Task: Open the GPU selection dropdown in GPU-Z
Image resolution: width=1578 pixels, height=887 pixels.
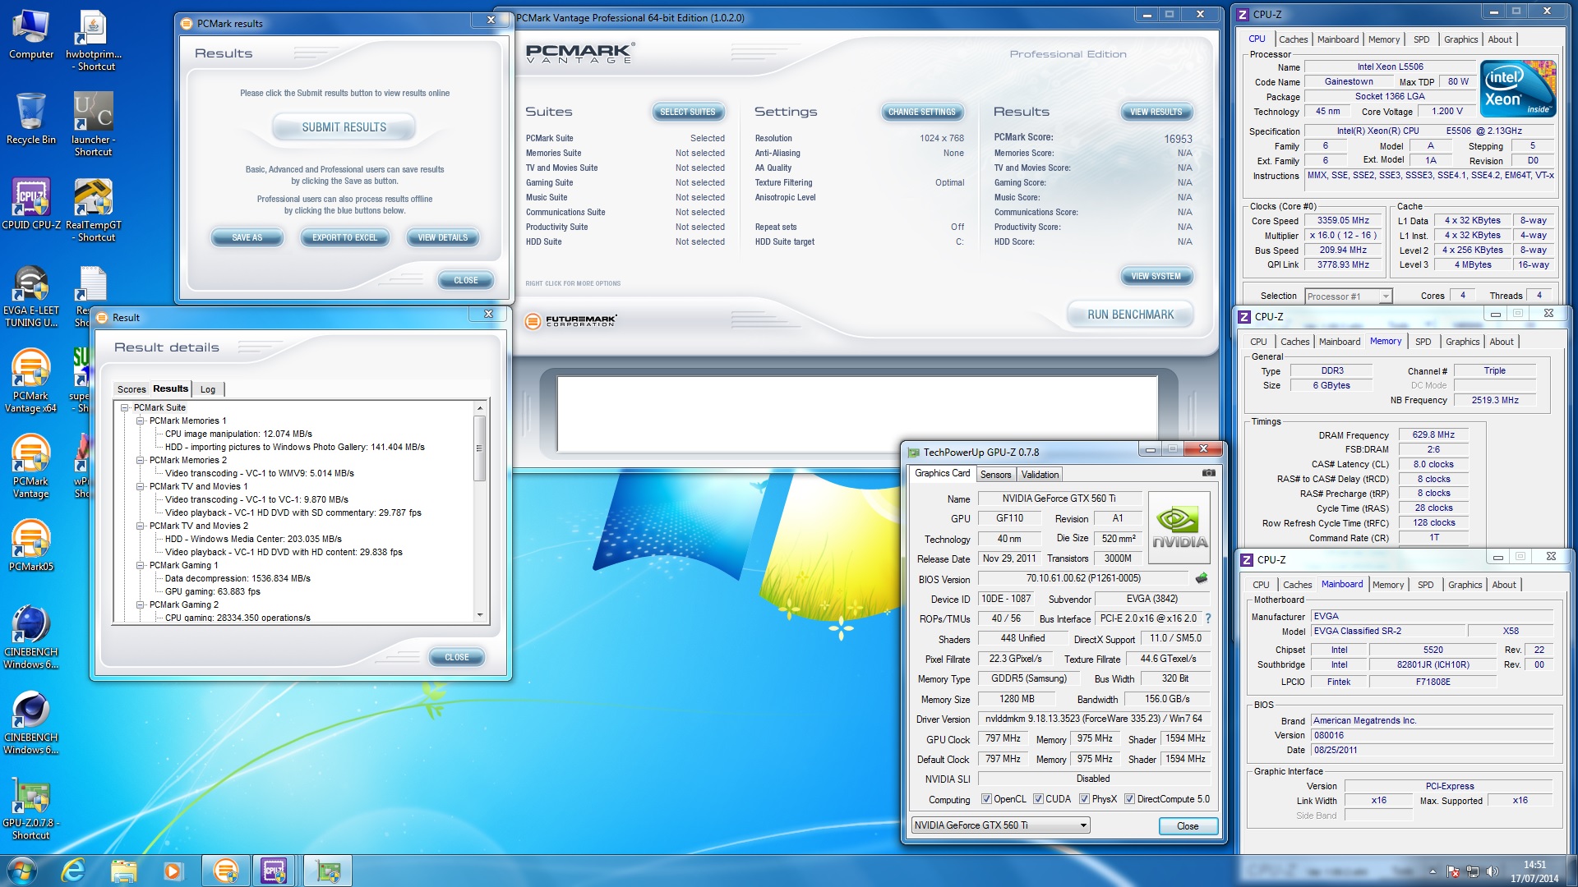Action: point(1001,825)
